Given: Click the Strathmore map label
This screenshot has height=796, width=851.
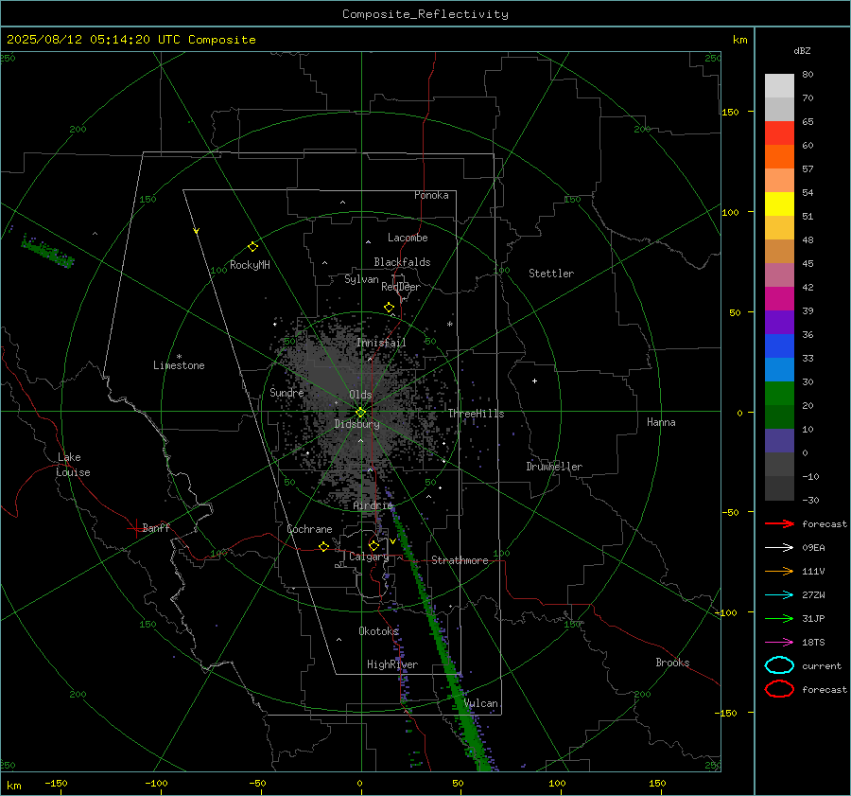Looking at the screenshot, I should 460,560.
